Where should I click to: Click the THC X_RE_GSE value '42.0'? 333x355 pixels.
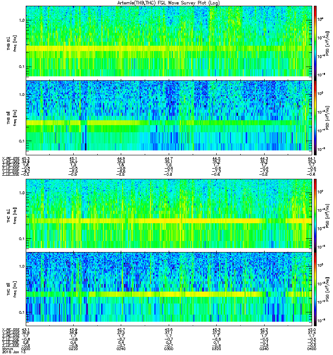click(x=312, y=330)
